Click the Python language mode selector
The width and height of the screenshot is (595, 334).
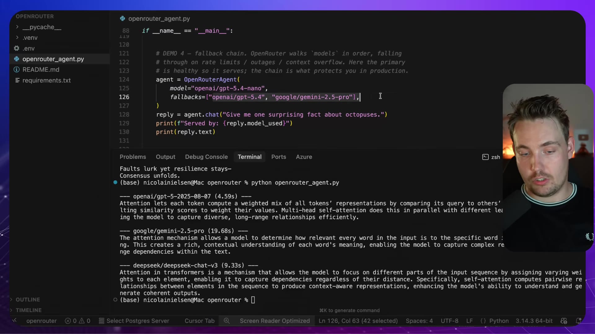499,321
